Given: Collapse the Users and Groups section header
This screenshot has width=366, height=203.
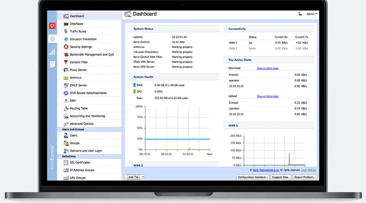Looking at the screenshot, I should (x=89, y=130).
